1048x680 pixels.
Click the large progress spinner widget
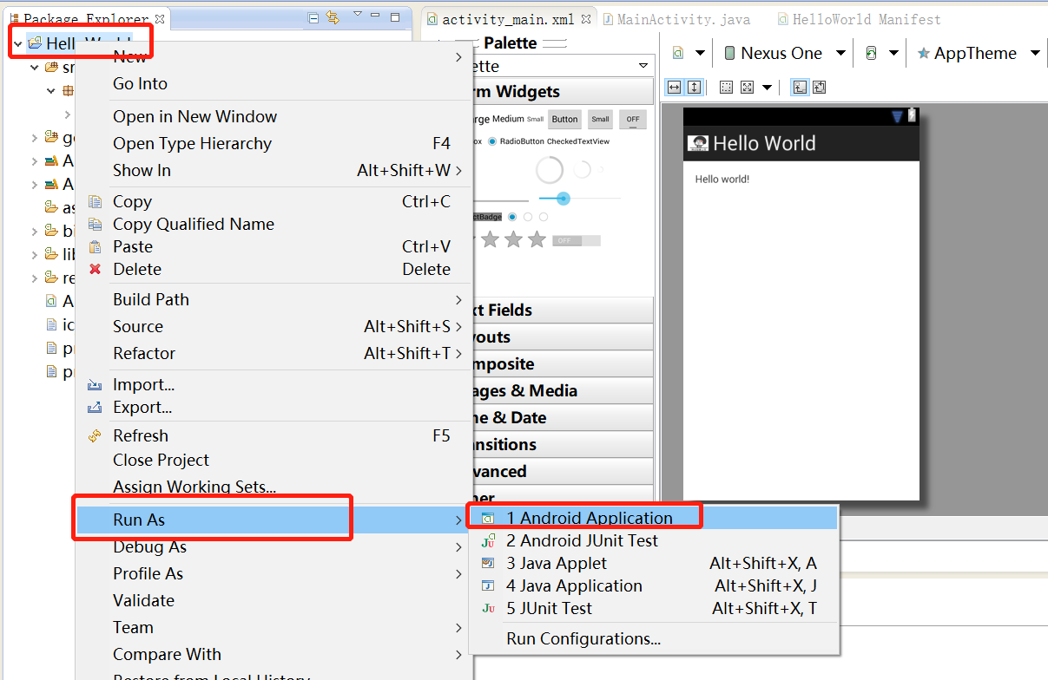pyautogui.click(x=550, y=170)
